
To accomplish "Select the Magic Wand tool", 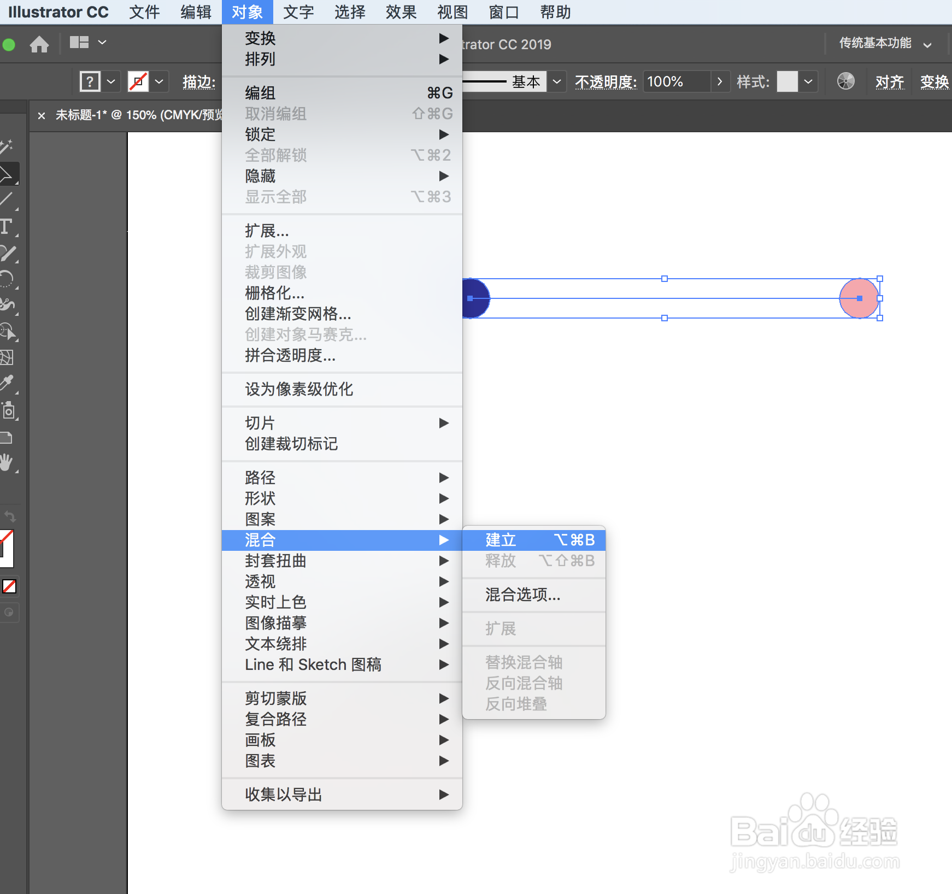I will pyautogui.click(x=7, y=146).
